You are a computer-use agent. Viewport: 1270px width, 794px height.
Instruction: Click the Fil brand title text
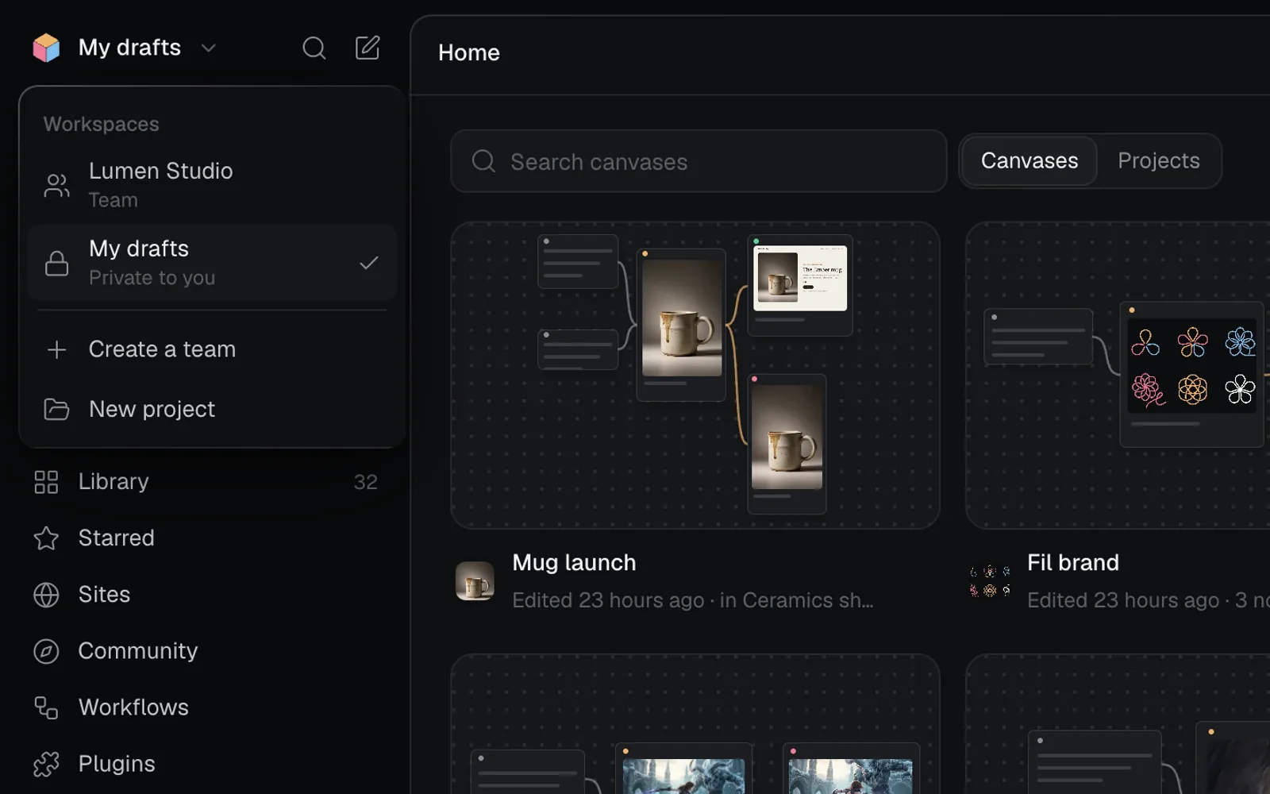point(1073,562)
